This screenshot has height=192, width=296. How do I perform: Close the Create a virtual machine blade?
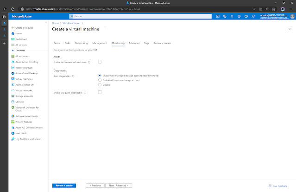click(290, 29)
